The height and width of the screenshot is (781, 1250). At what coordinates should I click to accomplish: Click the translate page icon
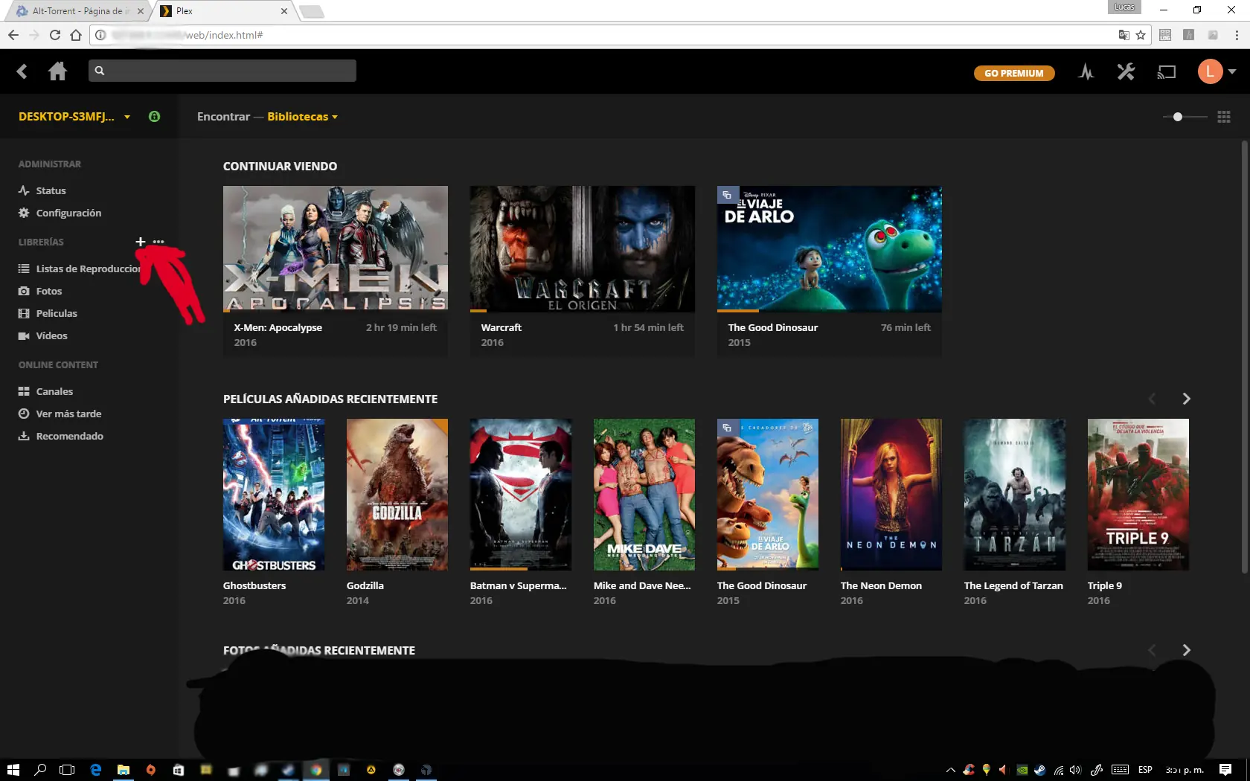click(1124, 35)
